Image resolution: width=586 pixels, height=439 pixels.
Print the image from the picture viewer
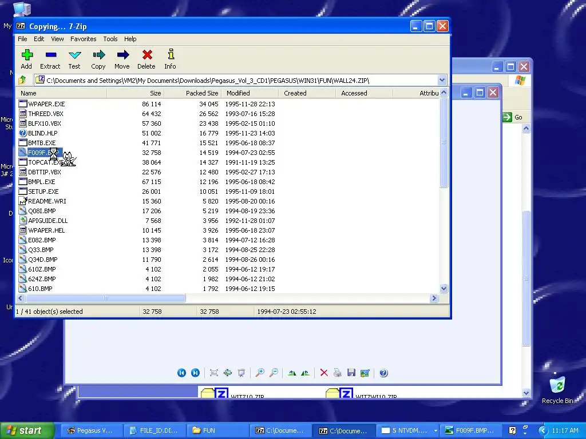[338, 373]
